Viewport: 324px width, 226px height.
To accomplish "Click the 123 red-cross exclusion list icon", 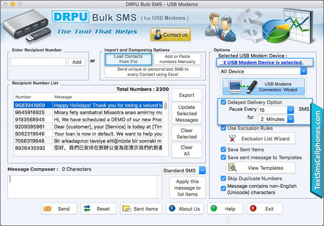I will coord(232,138).
